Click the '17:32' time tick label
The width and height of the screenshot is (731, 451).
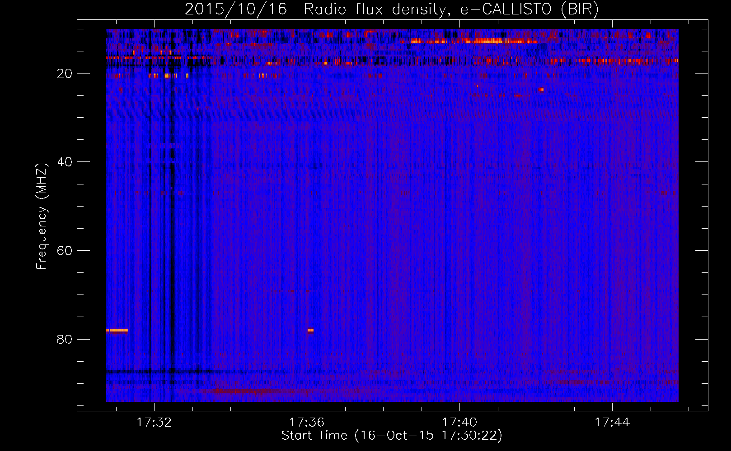point(154,422)
